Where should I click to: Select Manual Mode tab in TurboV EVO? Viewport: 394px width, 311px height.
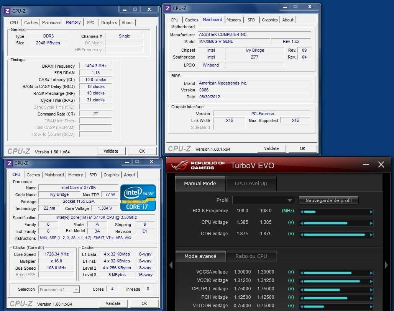[x=200, y=183]
